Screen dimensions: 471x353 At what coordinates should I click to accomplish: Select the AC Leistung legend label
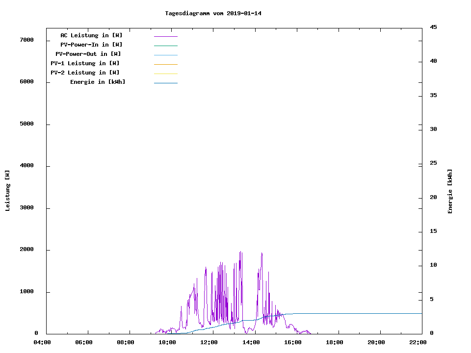[91, 35]
